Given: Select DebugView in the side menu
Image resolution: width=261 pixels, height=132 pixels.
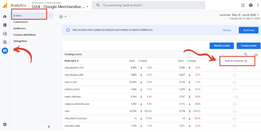Looking at the screenshot, I should tap(20, 41).
